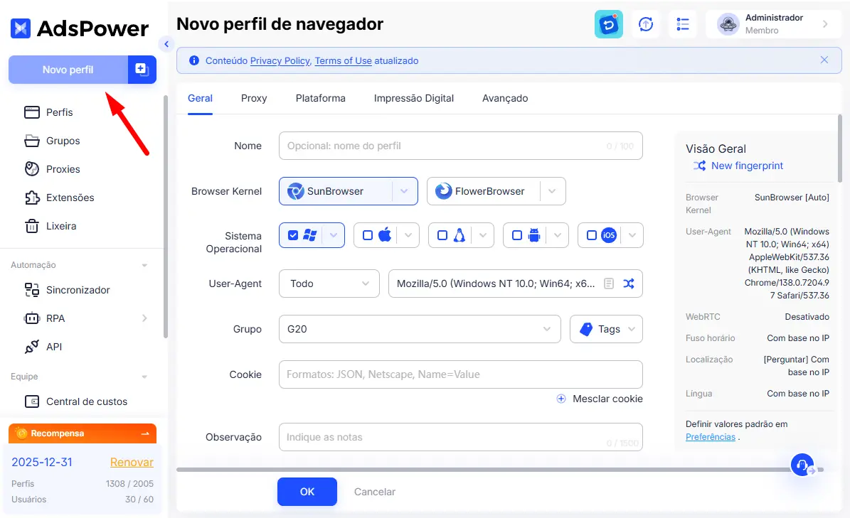Click the Mesclar cookie plus icon

click(x=561, y=399)
